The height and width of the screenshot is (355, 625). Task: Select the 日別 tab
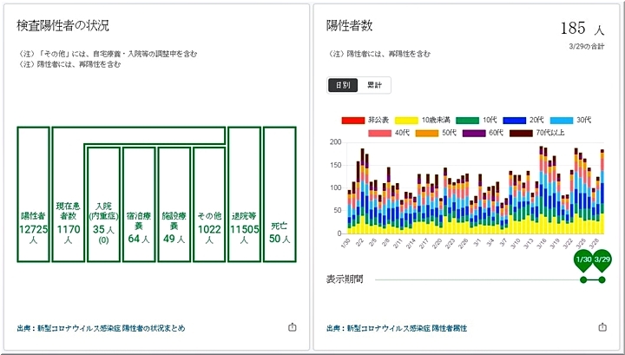pos(342,85)
